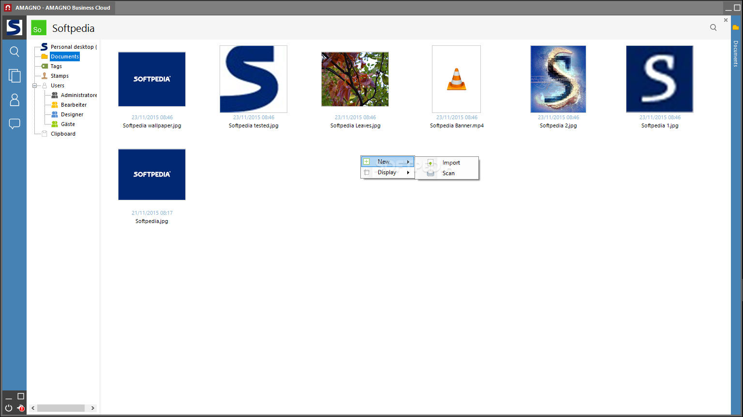Select Softpedia 1.jpg thumbnail

click(x=660, y=79)
